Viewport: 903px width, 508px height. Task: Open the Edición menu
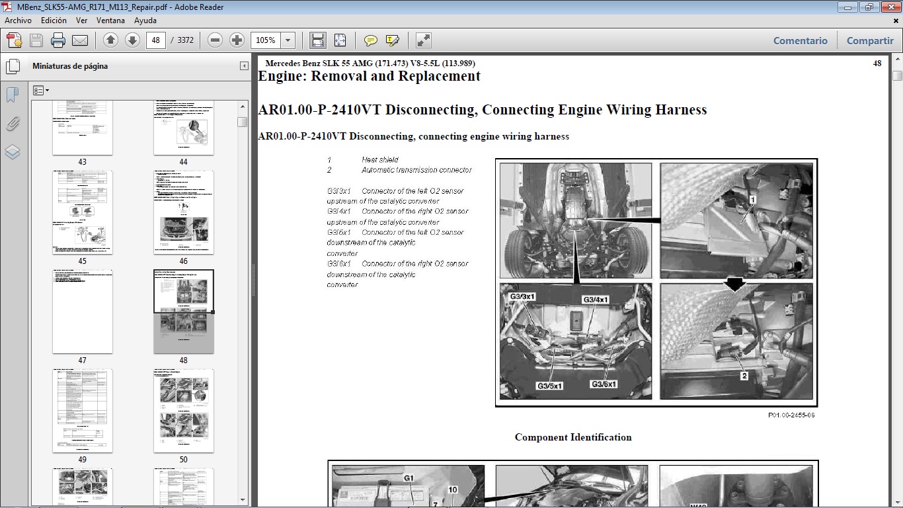tap(54, 21)
